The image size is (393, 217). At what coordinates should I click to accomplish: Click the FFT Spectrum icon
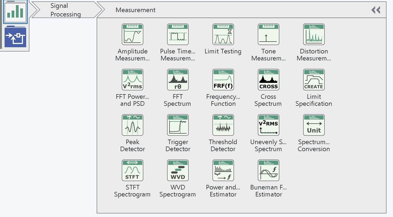pos(178,80)
